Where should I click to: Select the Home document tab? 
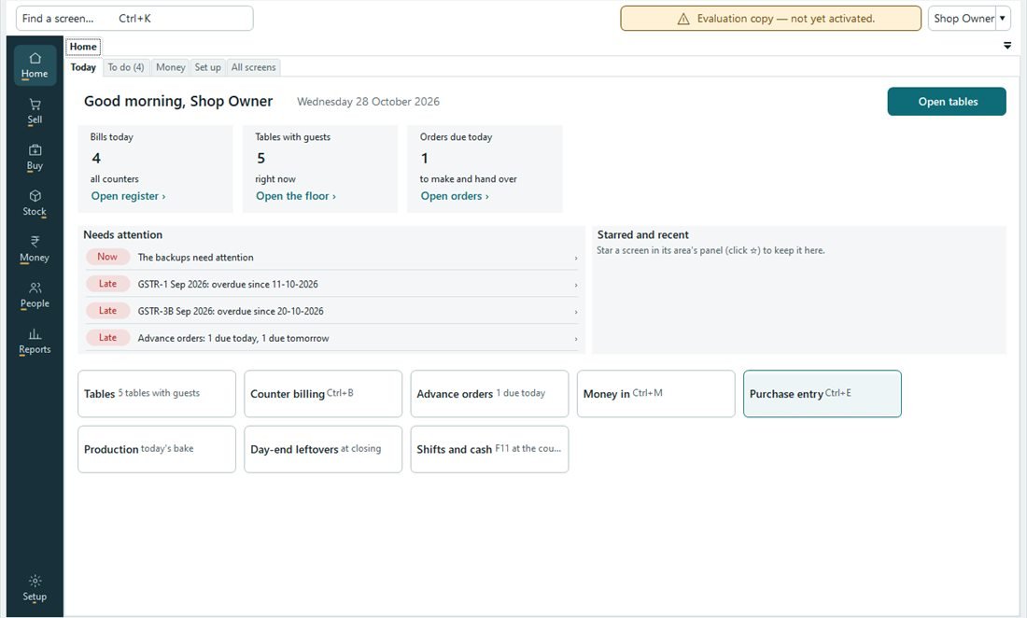click(x=83, y=47)
